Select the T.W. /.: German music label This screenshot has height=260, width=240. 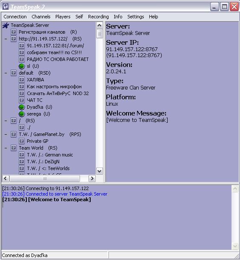(x=50, y=155)
